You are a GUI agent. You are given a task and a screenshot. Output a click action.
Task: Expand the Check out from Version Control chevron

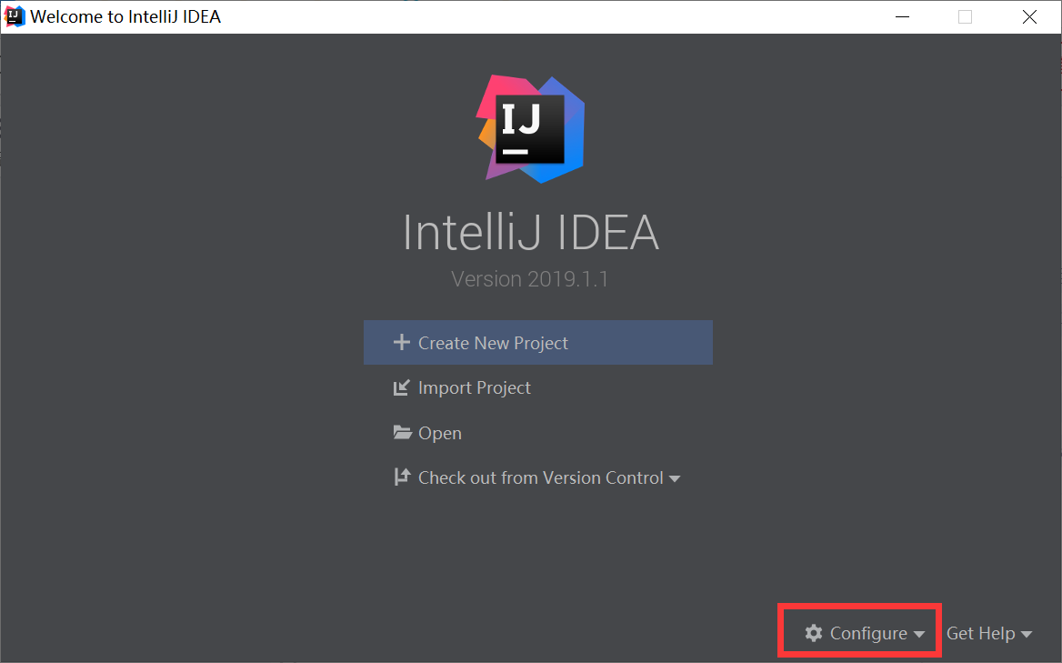click(675, 477)
